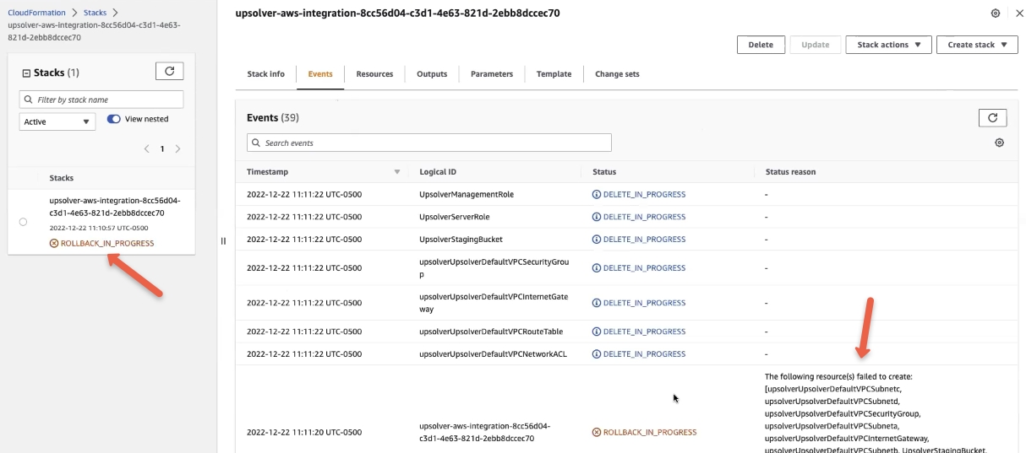Click the Delete stack button
This screenshot has height=453, width=1026.
pyautogui.click(x=761, y=45)
